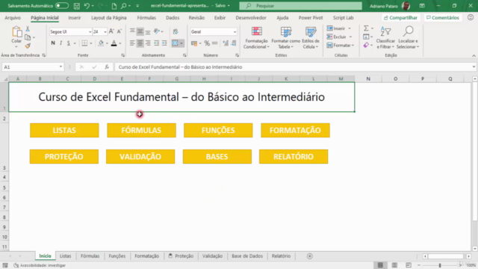The height and width of the screenshot is (269, 478).
Task: Open the font size 24 dropdown
Action: tap(105, 31)
